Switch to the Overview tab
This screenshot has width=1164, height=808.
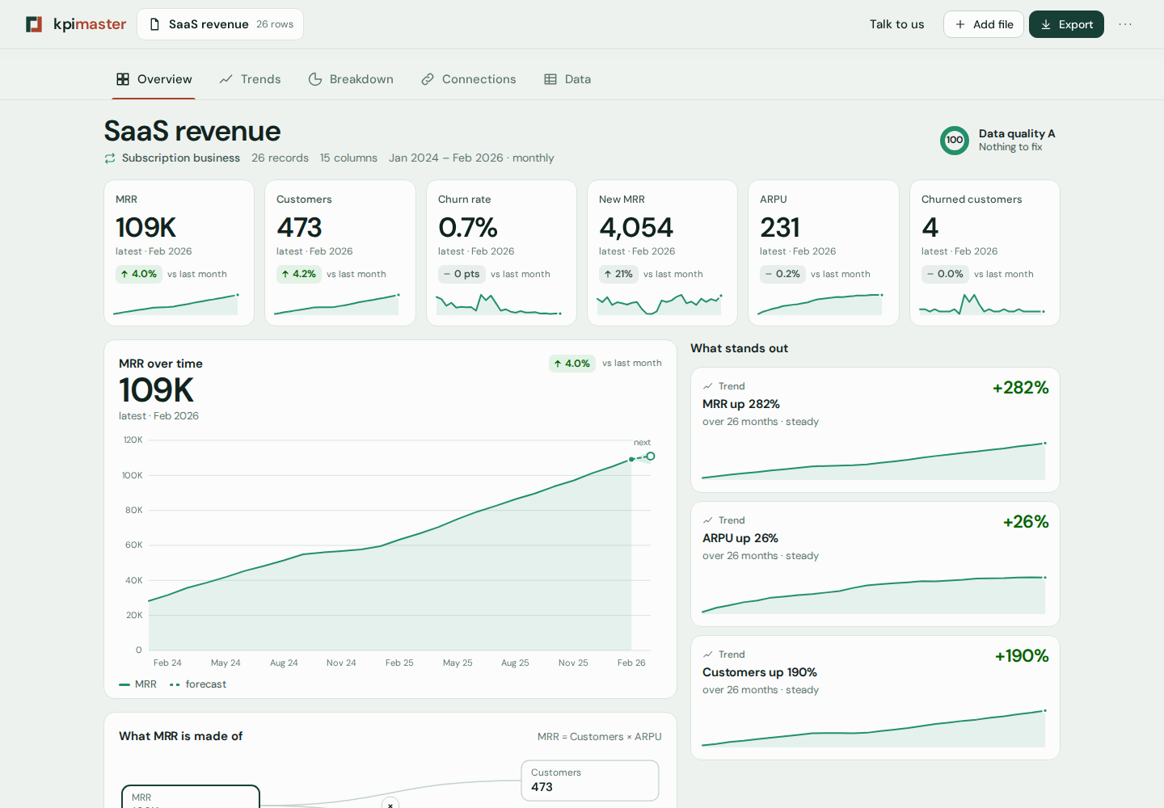154,79
